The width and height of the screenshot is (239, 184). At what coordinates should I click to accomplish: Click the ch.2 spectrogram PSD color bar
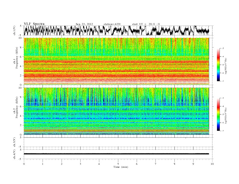click(218, 115)
